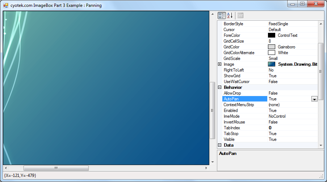The height and width of the screenshot is (182, 327).
Task: Click the Enabled True value
Action: tap(272, 110)
